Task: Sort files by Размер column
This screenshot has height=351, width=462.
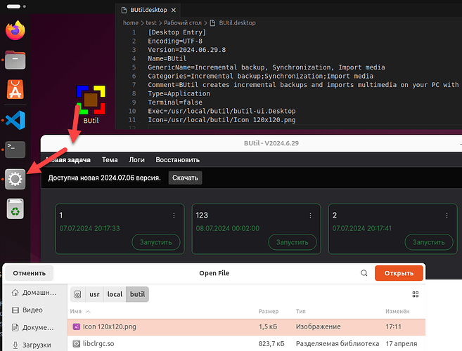Action: tap(269, 311)
